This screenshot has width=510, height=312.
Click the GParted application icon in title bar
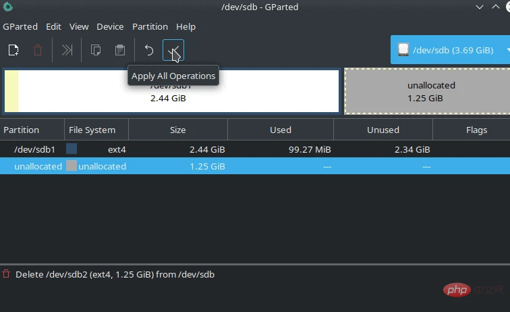pyautogui.click(x=7, y=7)
